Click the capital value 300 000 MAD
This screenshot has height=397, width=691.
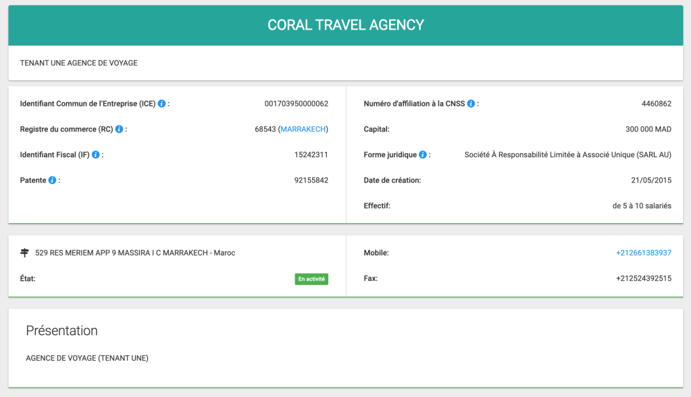648,129
